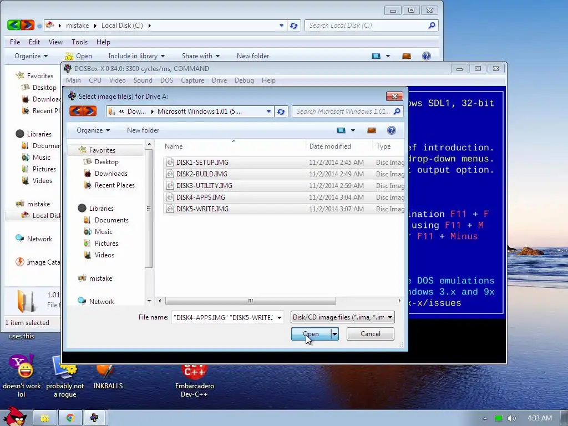Click the refresh icon next to the dialog address bar
568x426 pixels.
coord(281,111)
